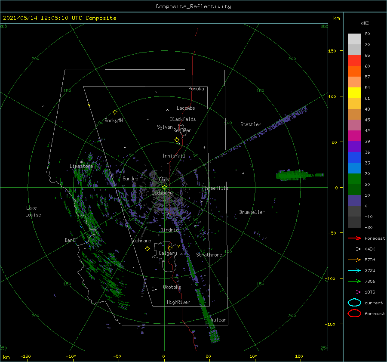The image size is (387, 362).
Task: Click the Calgary city label
Action: coord(168,253)
